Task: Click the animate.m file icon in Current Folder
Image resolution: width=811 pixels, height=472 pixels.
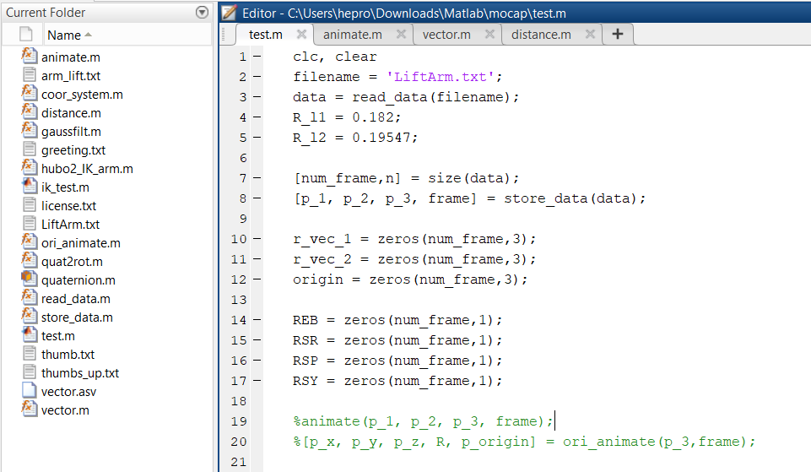Action: (30, 56)
